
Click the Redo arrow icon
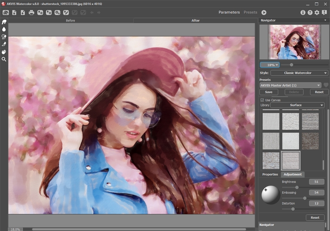(x=99, y=13)
